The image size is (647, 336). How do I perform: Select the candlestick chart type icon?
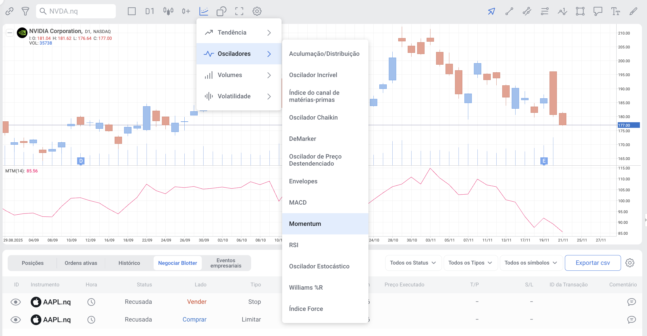[168, 11]
